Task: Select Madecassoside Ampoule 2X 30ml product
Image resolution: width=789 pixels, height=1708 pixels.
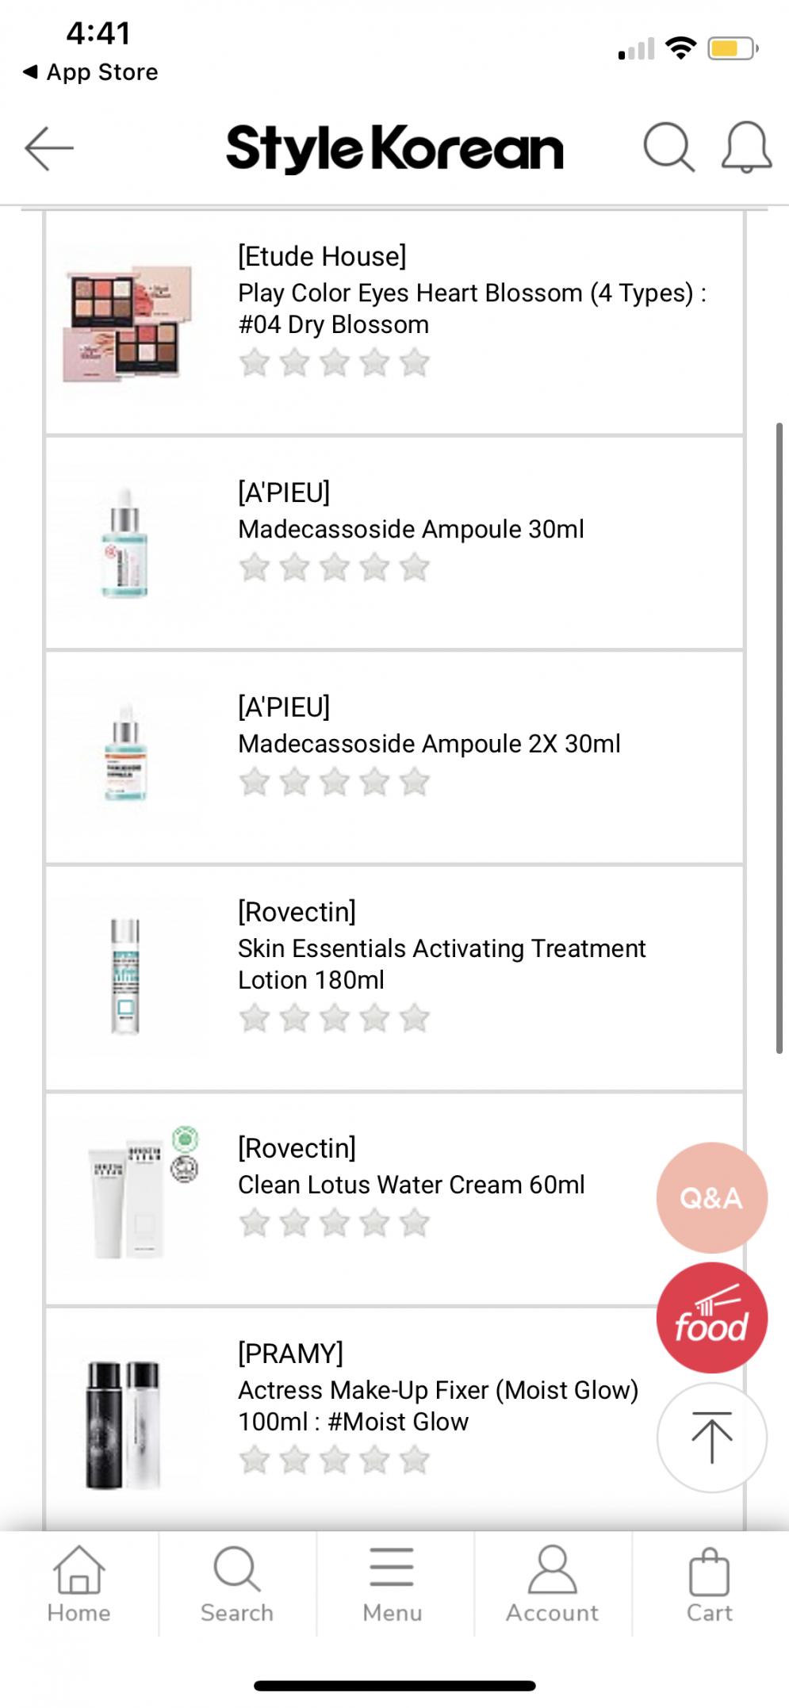Action: tap(429, 744)
